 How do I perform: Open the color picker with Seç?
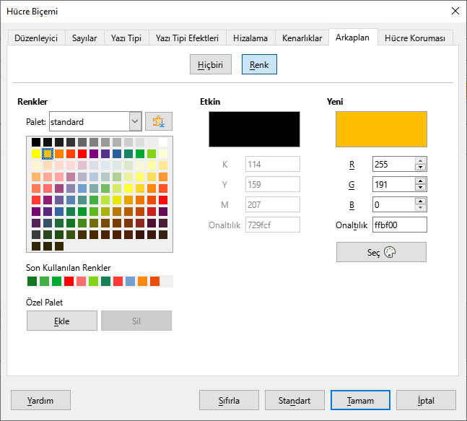coord(381,252)
